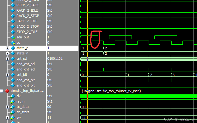The height and width of the screenshot is (123, 197).
Task: Click the SACK_2_IDLE signal diamond icon
Action: (x=13, y=21)
